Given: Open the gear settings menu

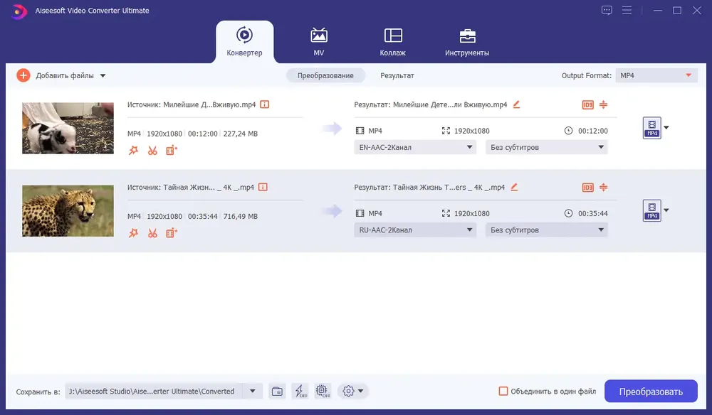Looking at the screenshot, I should 353,391.
